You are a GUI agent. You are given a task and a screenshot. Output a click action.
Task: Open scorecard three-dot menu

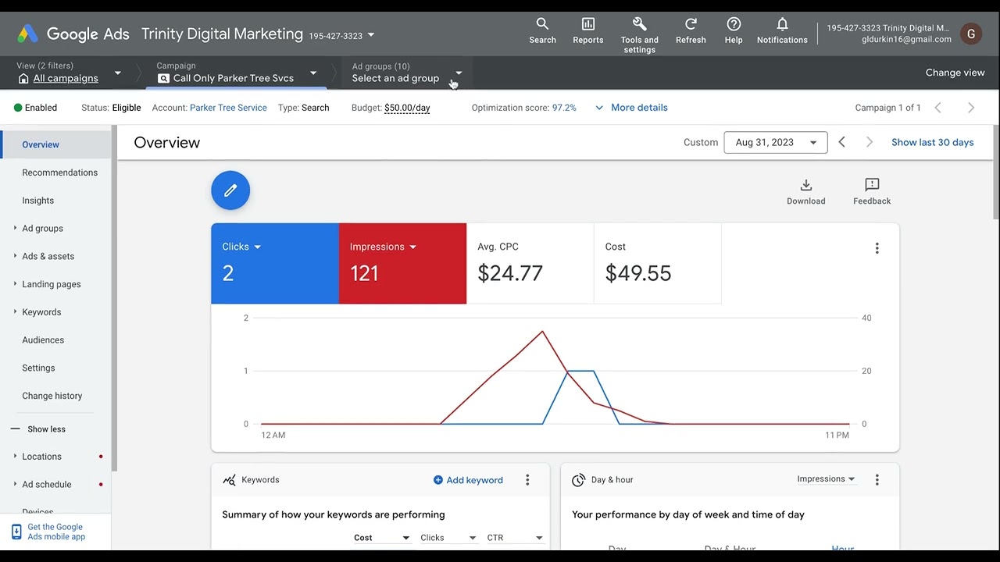(x=877, y=248)
